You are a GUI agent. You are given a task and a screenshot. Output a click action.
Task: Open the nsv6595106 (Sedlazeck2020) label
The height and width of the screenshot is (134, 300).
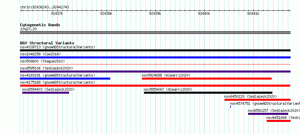tap(47, 68)
